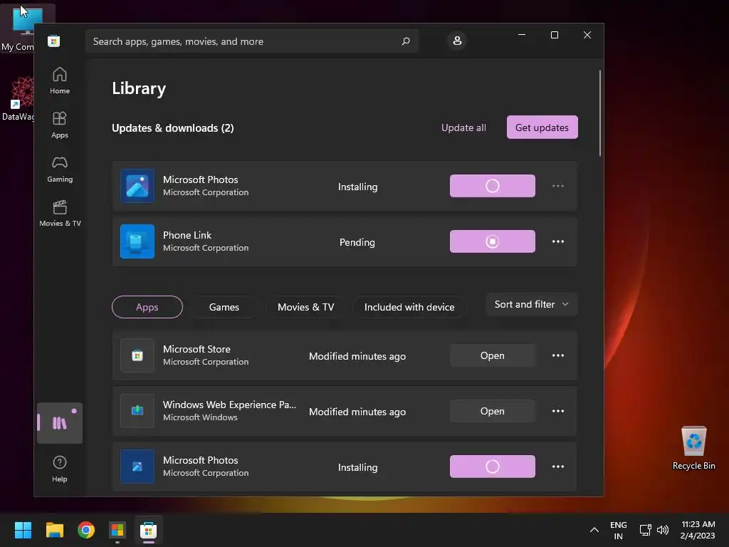Click the network icon in system tray
729x547 pixels.
point(645,530)
